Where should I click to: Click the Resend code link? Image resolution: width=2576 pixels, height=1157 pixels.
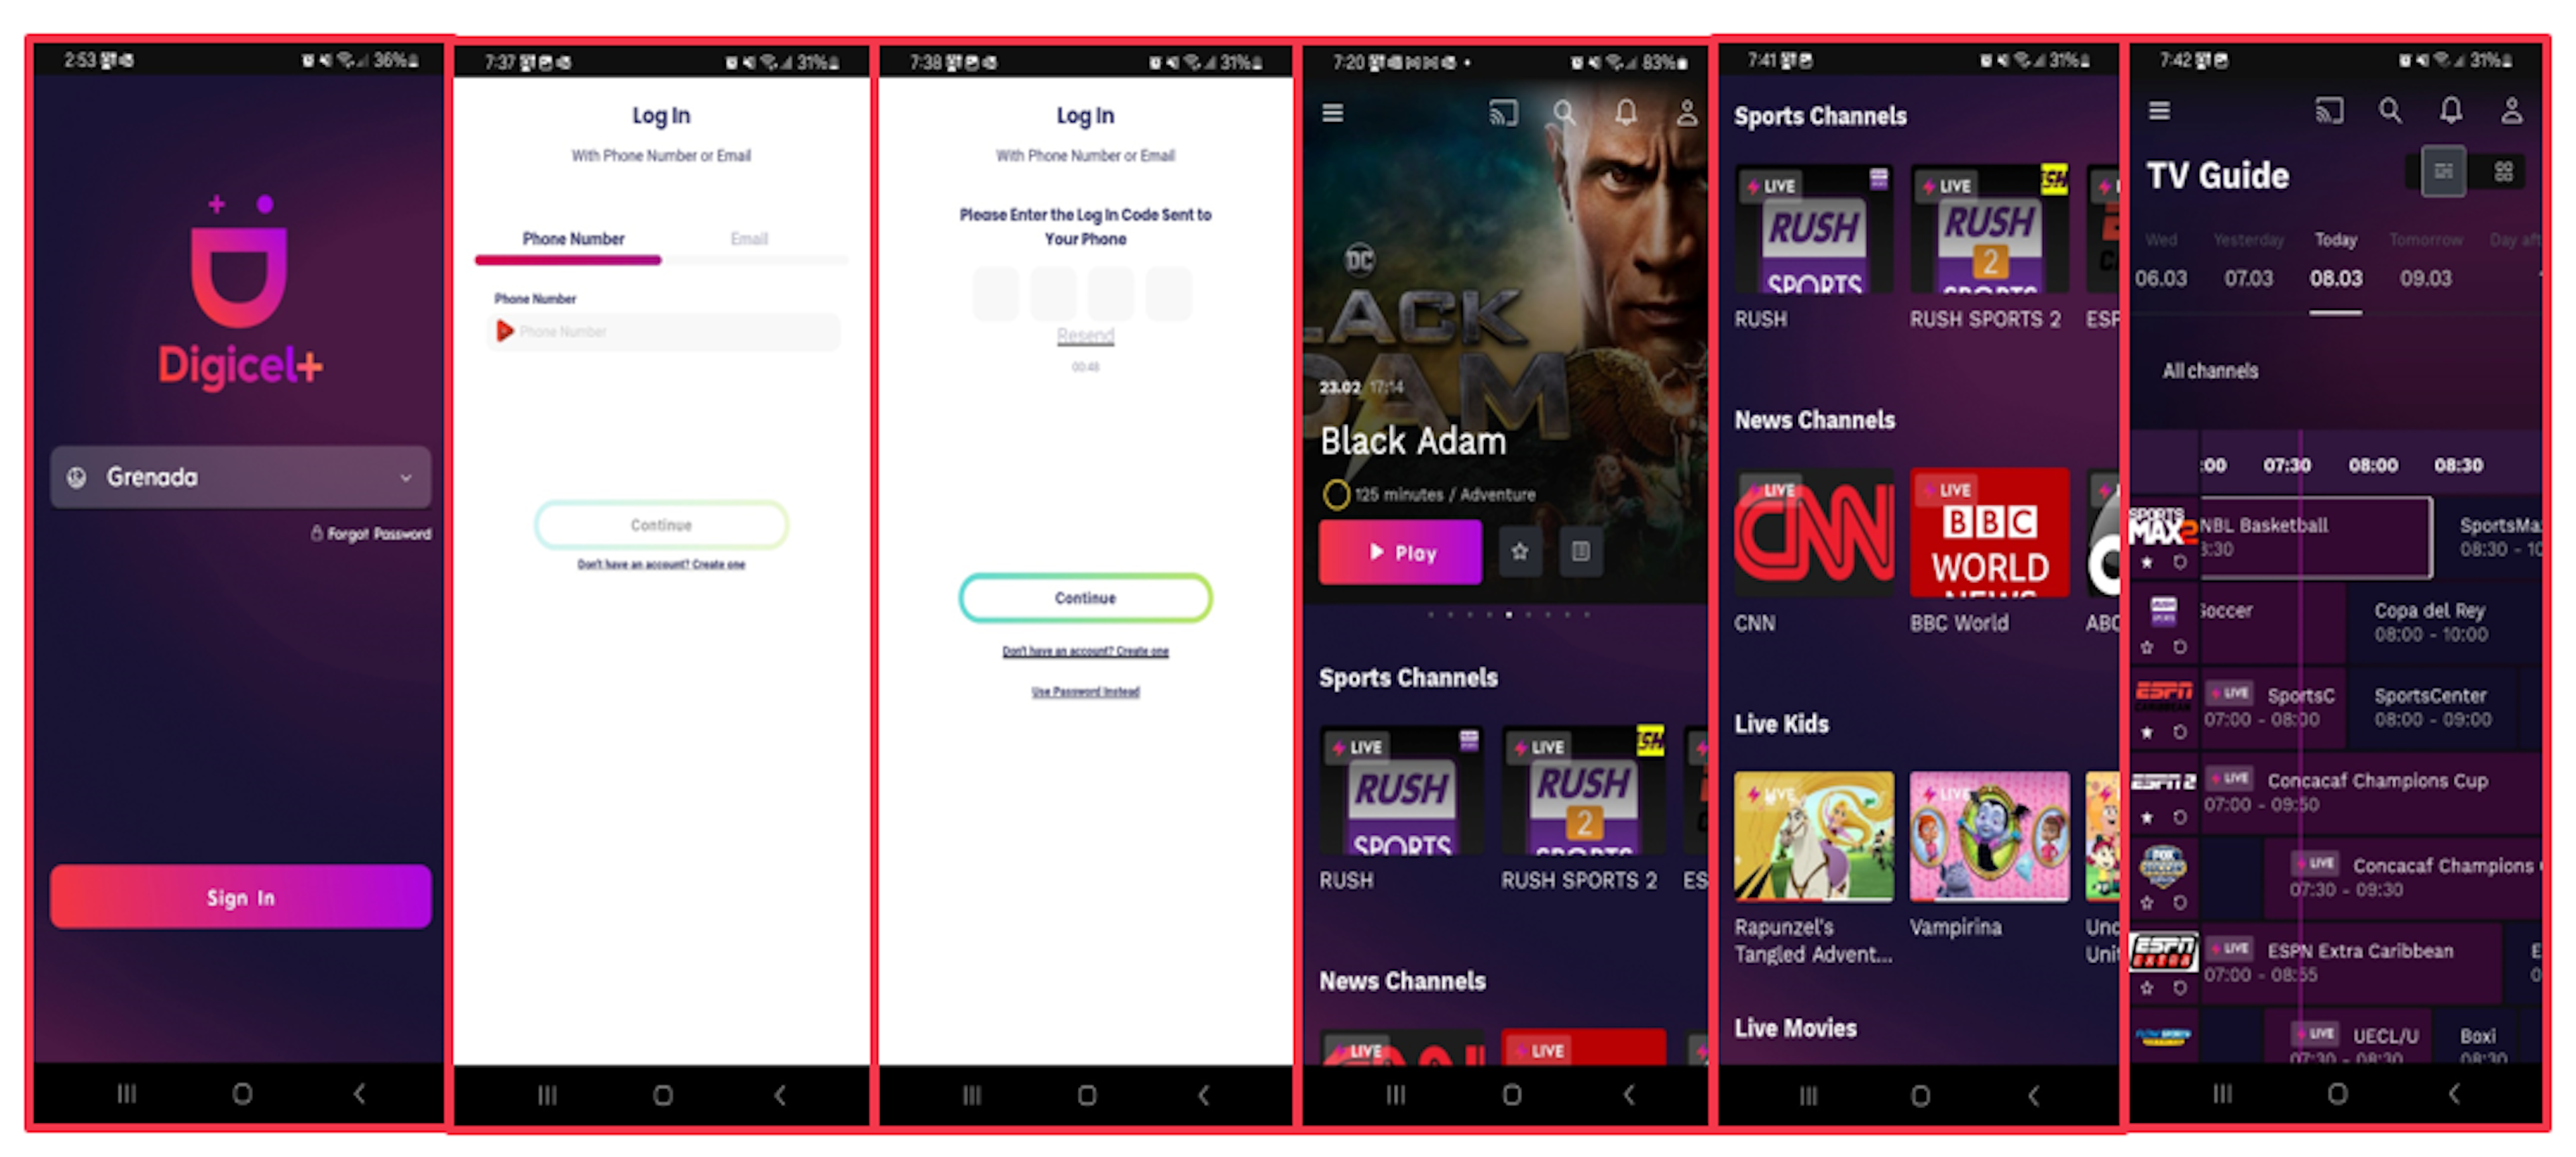point(1085,336)
